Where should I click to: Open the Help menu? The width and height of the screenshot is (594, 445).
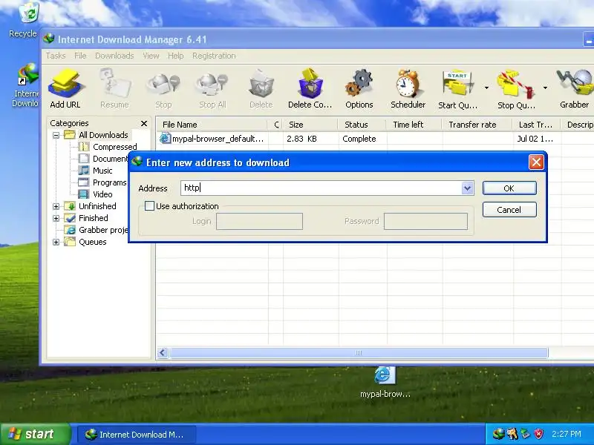coord(175,56)
